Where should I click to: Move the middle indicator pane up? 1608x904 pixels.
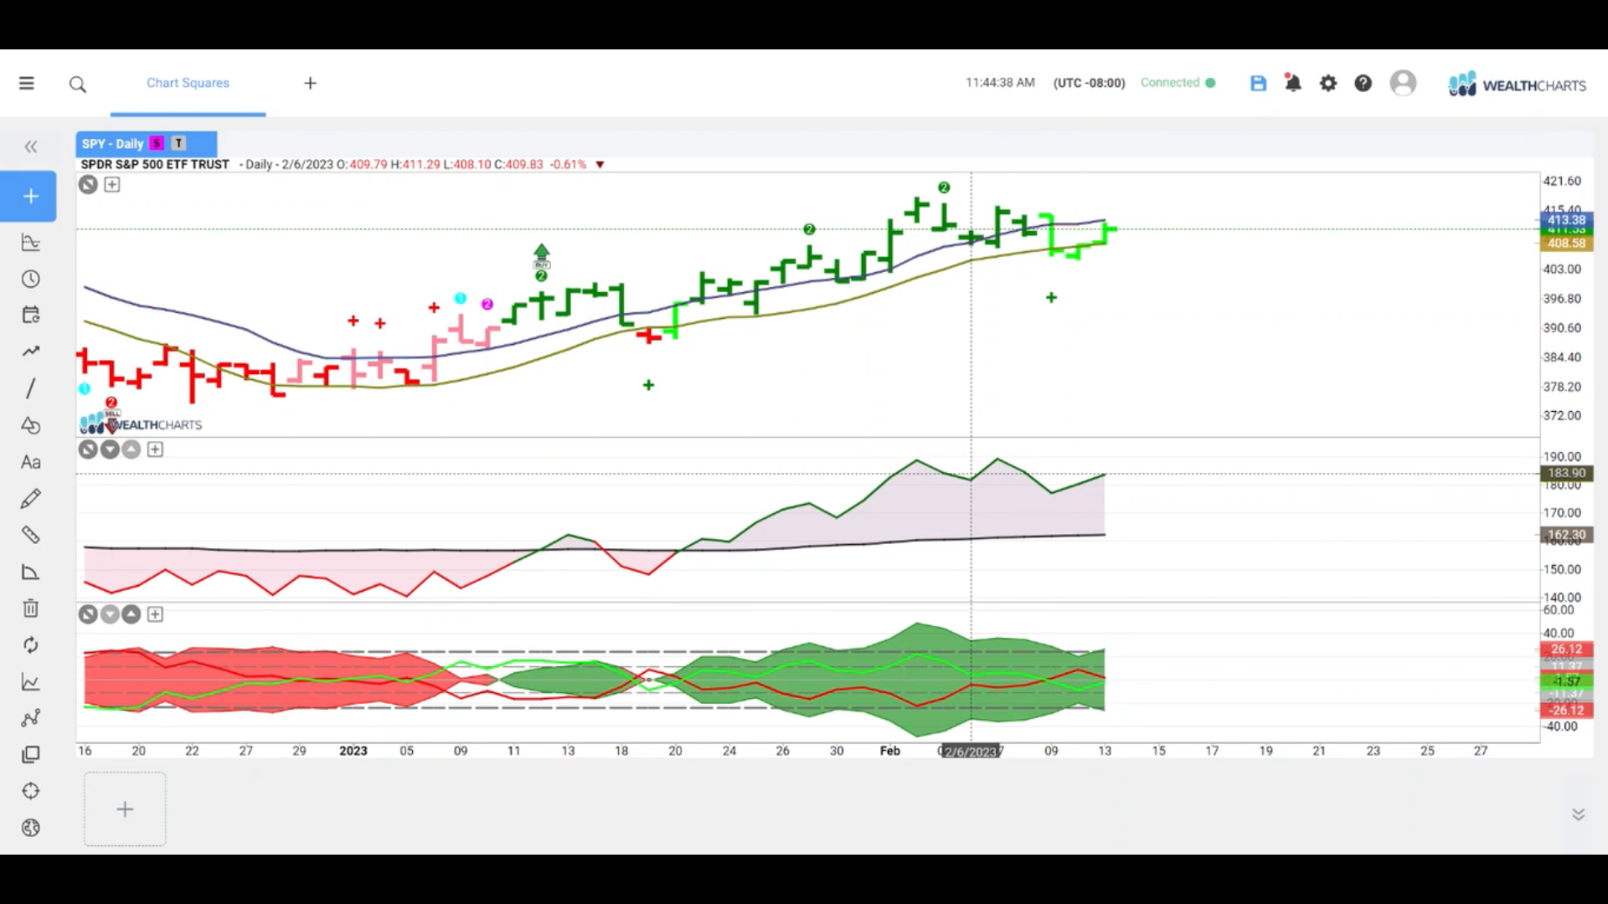(131, 449)
